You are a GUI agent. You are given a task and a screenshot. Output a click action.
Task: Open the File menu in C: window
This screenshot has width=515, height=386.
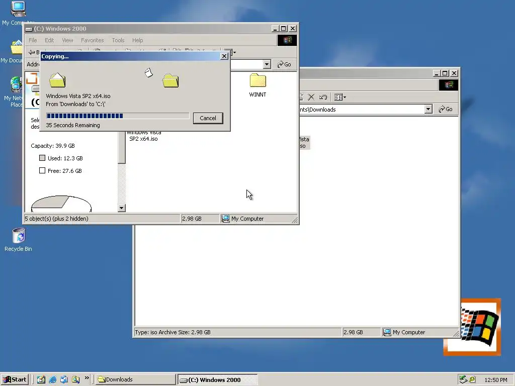coord(33,40)
